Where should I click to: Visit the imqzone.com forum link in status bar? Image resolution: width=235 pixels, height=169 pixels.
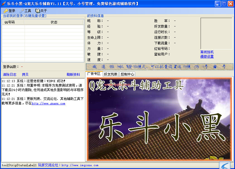80,165
